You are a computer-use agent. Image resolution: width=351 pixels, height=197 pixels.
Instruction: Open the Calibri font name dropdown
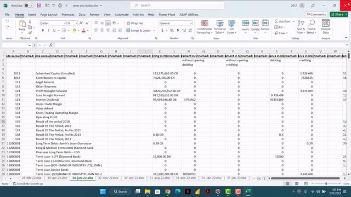click(65, 23)
